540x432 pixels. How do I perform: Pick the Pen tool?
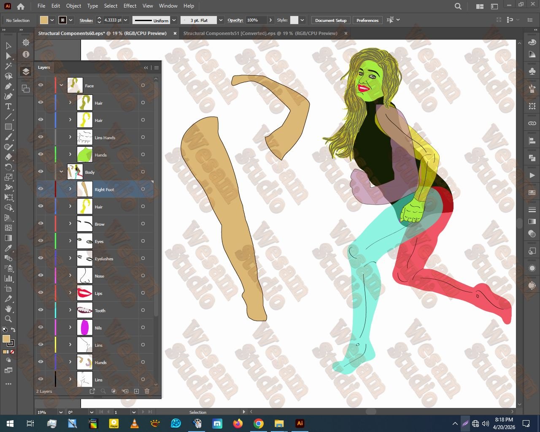(x=8, y=86)
